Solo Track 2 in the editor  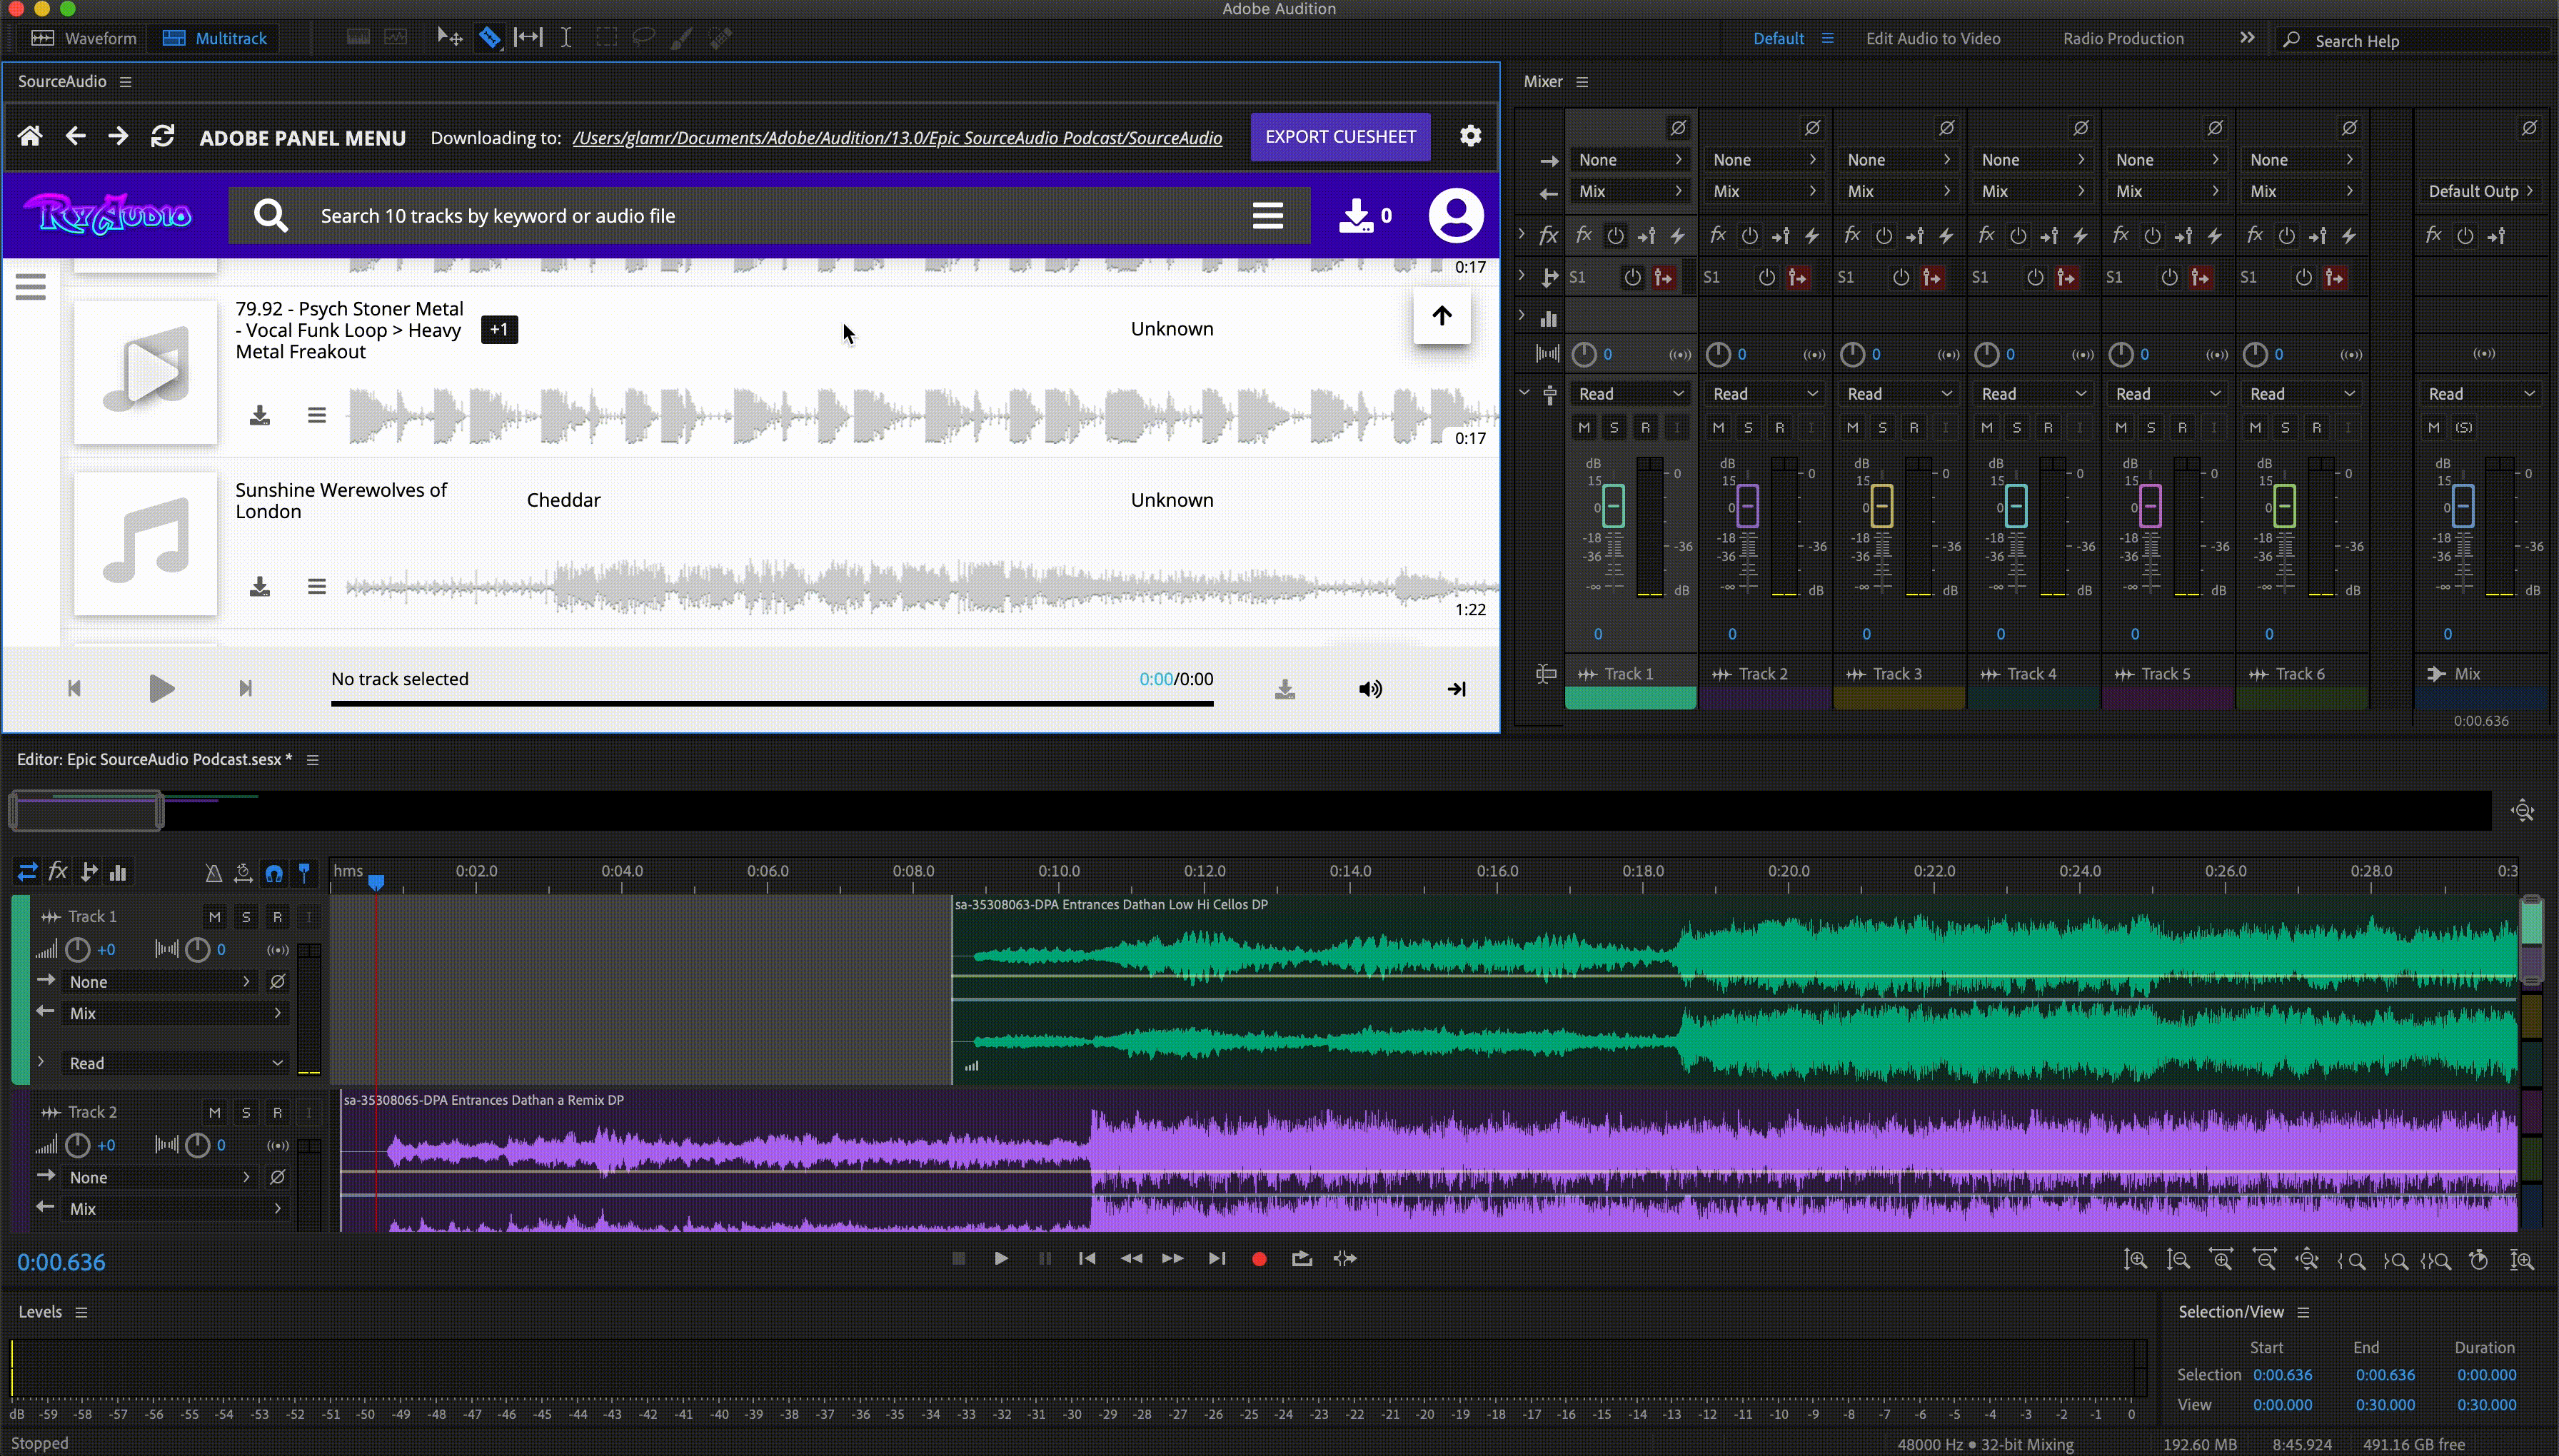[x=246, y=1112]
